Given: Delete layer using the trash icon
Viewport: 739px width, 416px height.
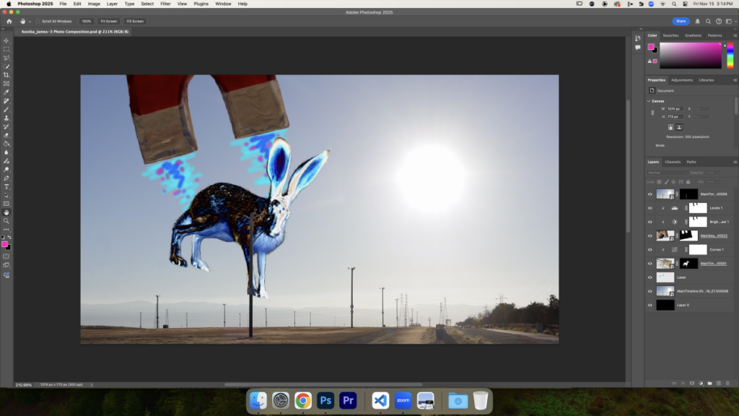Looking at the screenshot, I should [727, 382].
